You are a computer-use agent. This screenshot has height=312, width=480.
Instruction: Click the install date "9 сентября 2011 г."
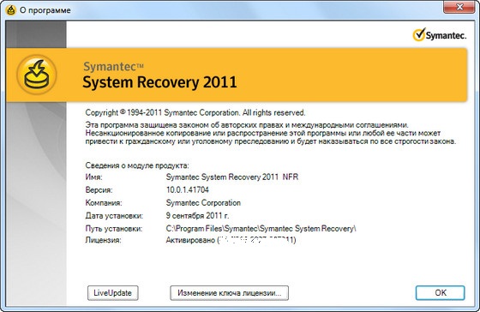[197, 215]
